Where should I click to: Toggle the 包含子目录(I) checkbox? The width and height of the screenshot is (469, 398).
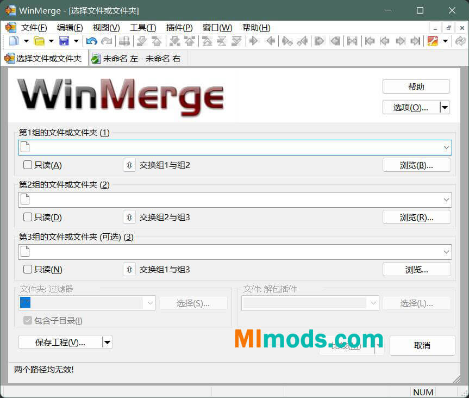point(28,320)
